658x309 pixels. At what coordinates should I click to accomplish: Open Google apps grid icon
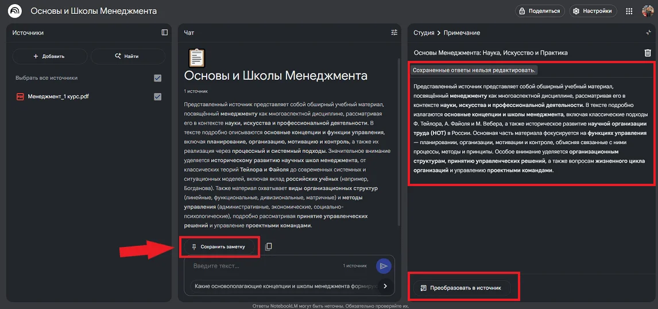629,11
